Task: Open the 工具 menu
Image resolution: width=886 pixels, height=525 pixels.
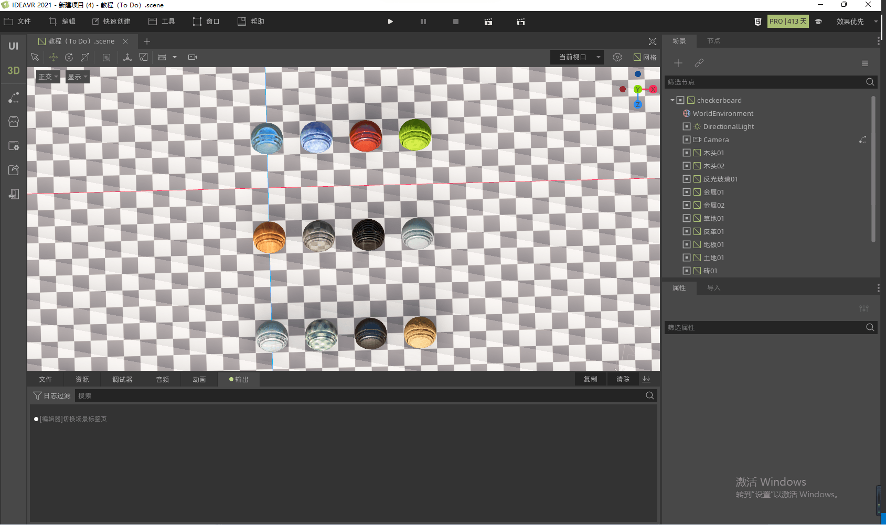Action: [162, 22]
